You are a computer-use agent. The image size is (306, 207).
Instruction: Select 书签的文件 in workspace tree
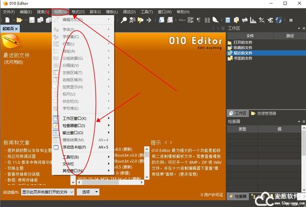[x=243, y=58]
